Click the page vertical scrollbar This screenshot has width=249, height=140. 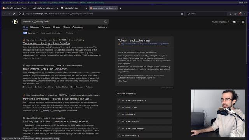point(247,40)
